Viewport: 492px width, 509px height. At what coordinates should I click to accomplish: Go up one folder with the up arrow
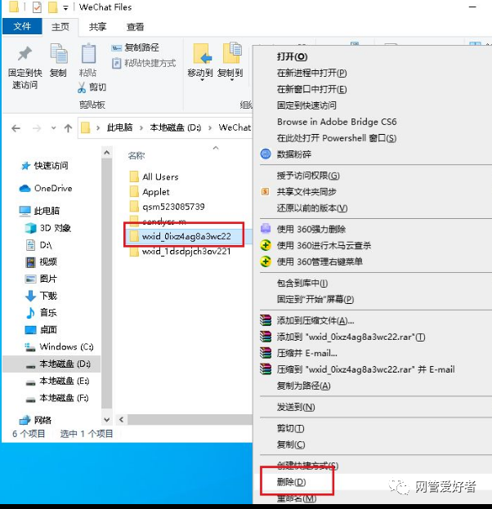tap(68, 128)
